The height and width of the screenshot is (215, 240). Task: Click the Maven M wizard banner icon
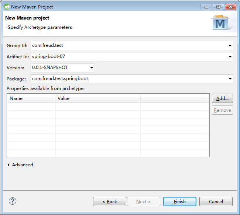[x=220, y=22]
